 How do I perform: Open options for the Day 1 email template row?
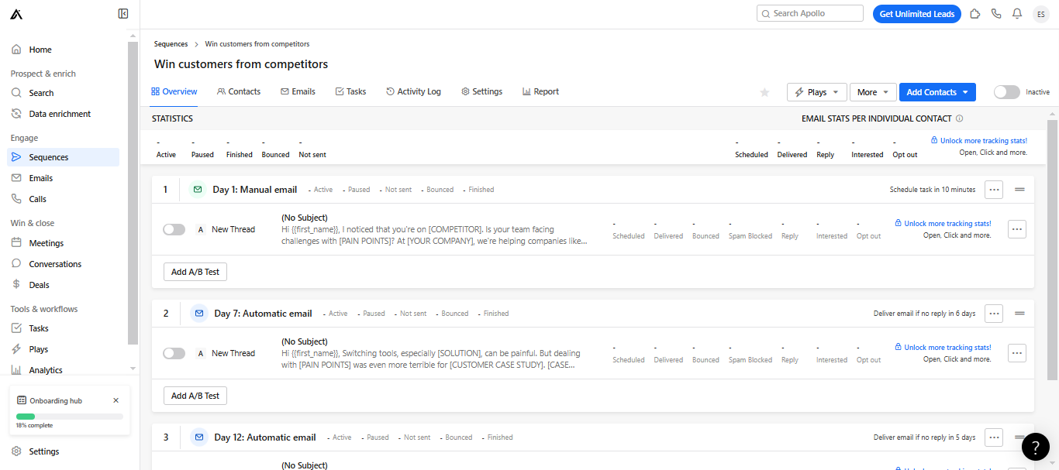(x=1017, y=229)
